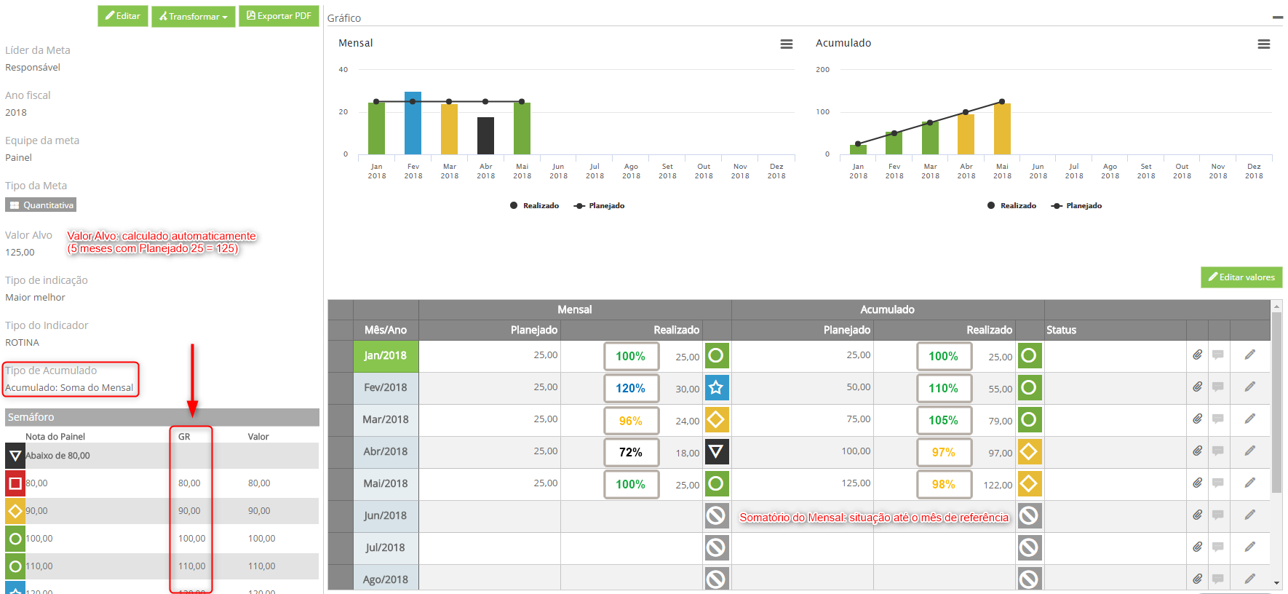Click the GR column header in Semáforo
1288x594 pixels.
(184, 437)
